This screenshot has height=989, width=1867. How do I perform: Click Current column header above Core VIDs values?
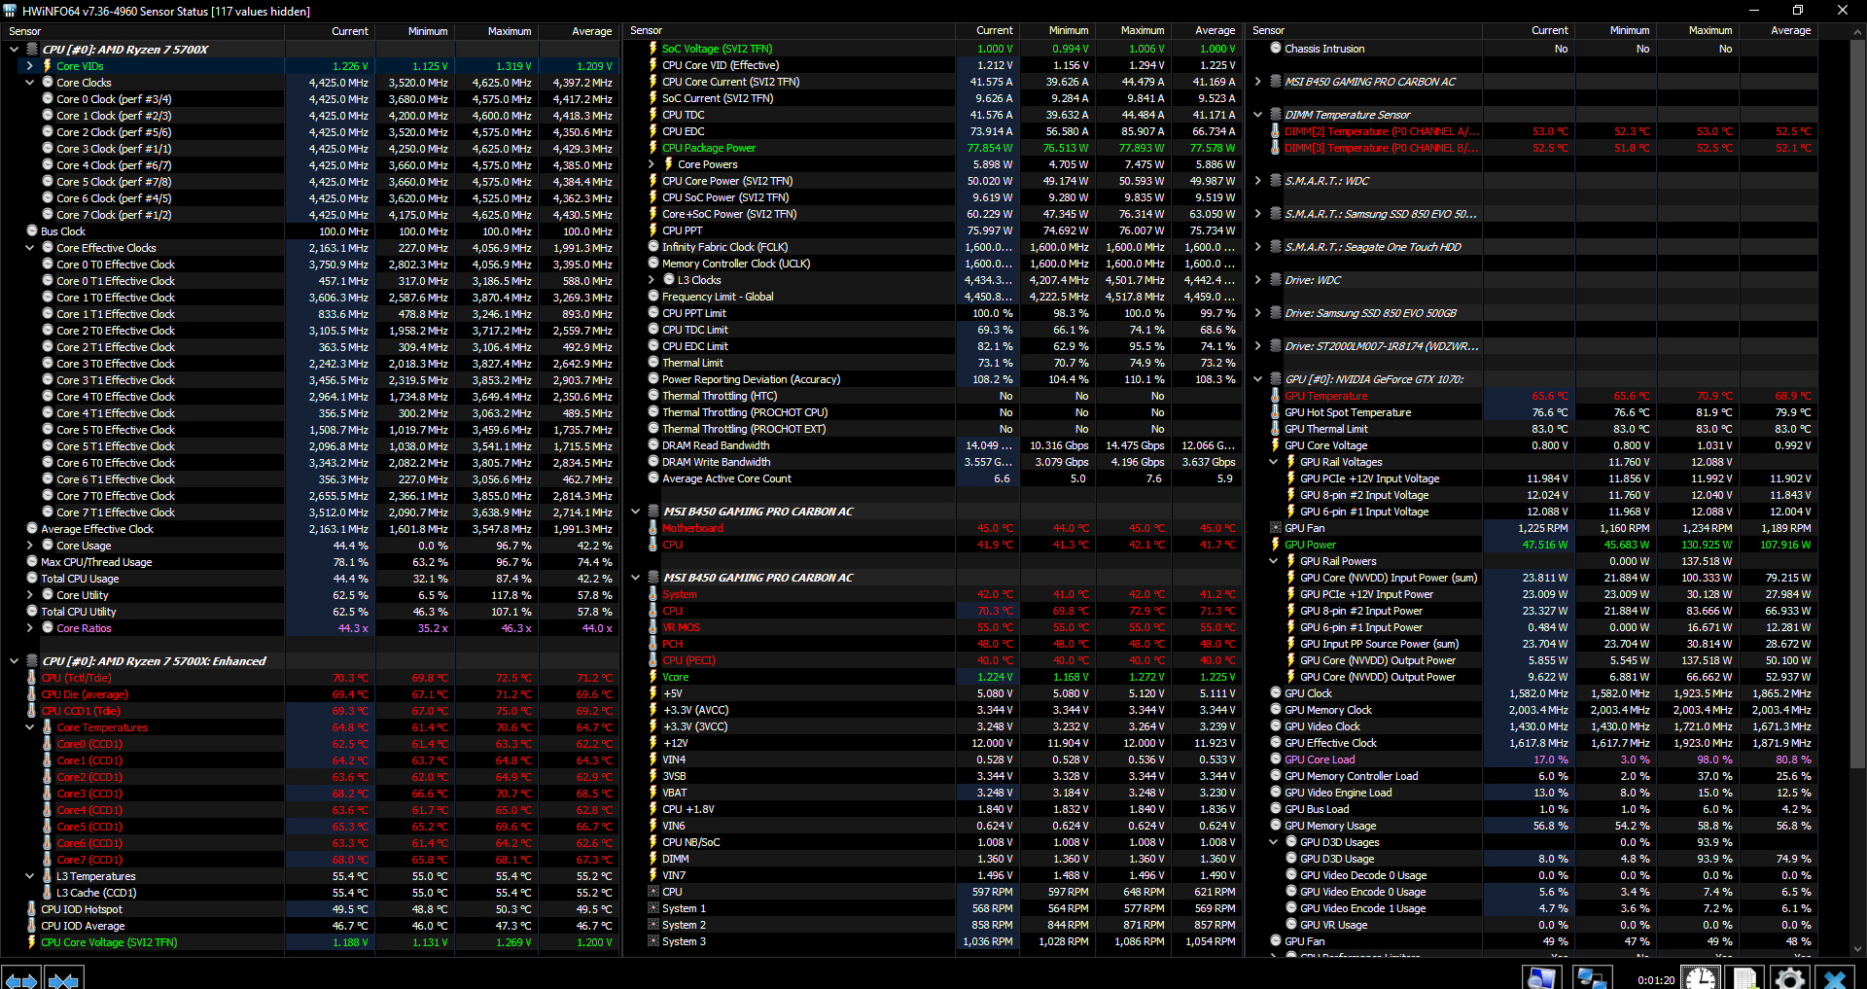[x=330, y=31]
